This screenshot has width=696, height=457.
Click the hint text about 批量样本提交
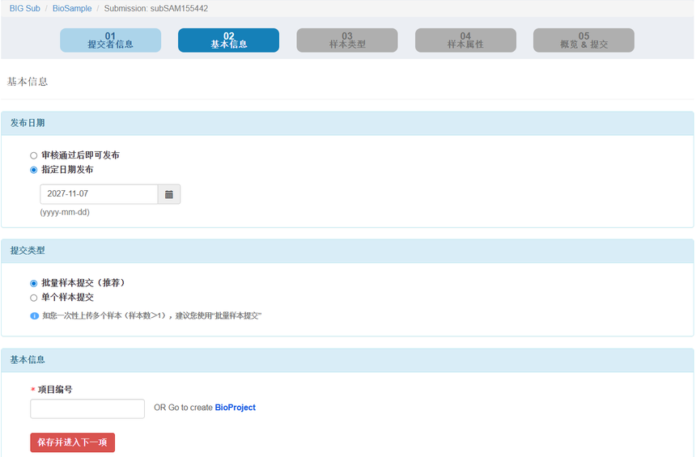click(152, 316)
